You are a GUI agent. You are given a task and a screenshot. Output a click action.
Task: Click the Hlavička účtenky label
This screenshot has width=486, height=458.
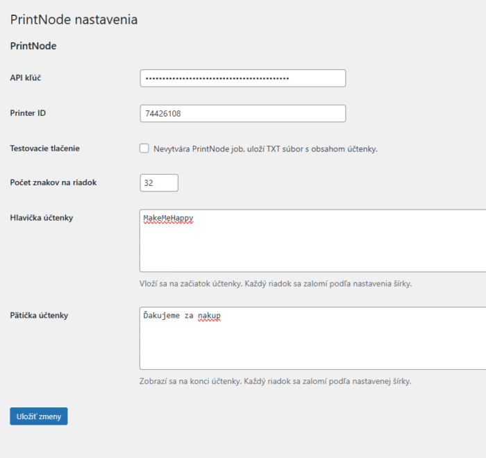(x=42, y=217)
